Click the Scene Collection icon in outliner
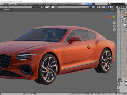127x95 pixels. pyautogui.click(x=120, y=9)
